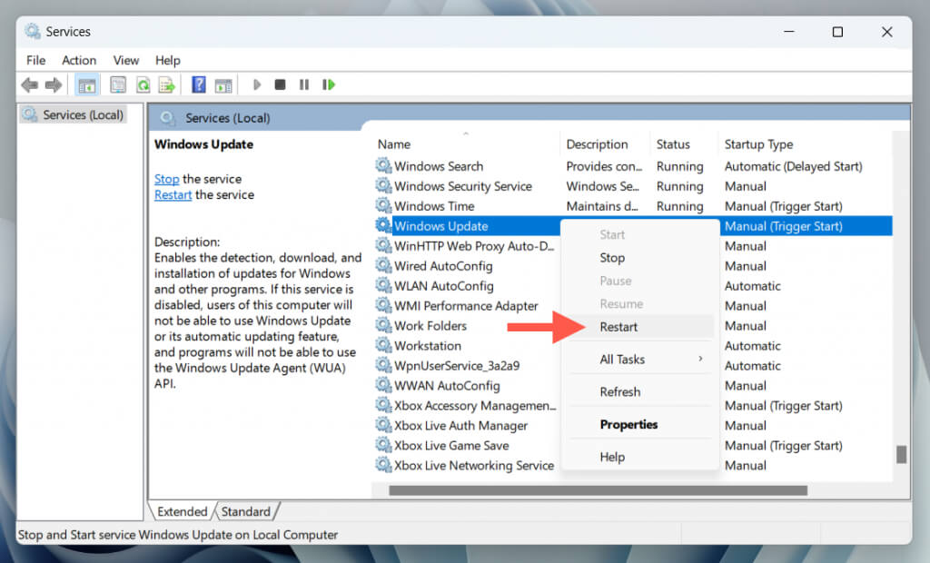The height and width of the screenshot is (563, 930).
Task: Click the Maintains d... description cell
Action: pyautogui.click(x=602, y=206)
